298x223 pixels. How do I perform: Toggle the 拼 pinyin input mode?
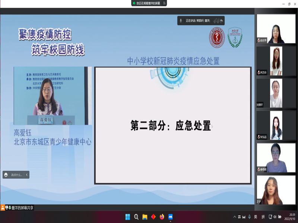pos(263,217)
